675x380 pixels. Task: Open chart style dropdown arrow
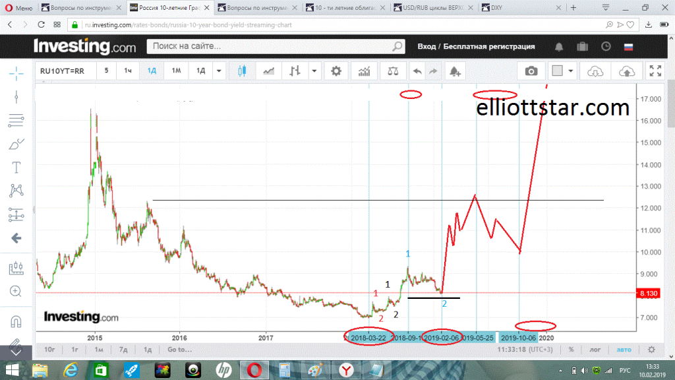(314, 71)
